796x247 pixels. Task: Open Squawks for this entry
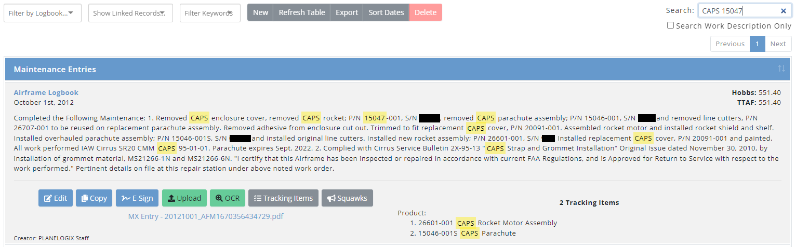coord(347,198)
